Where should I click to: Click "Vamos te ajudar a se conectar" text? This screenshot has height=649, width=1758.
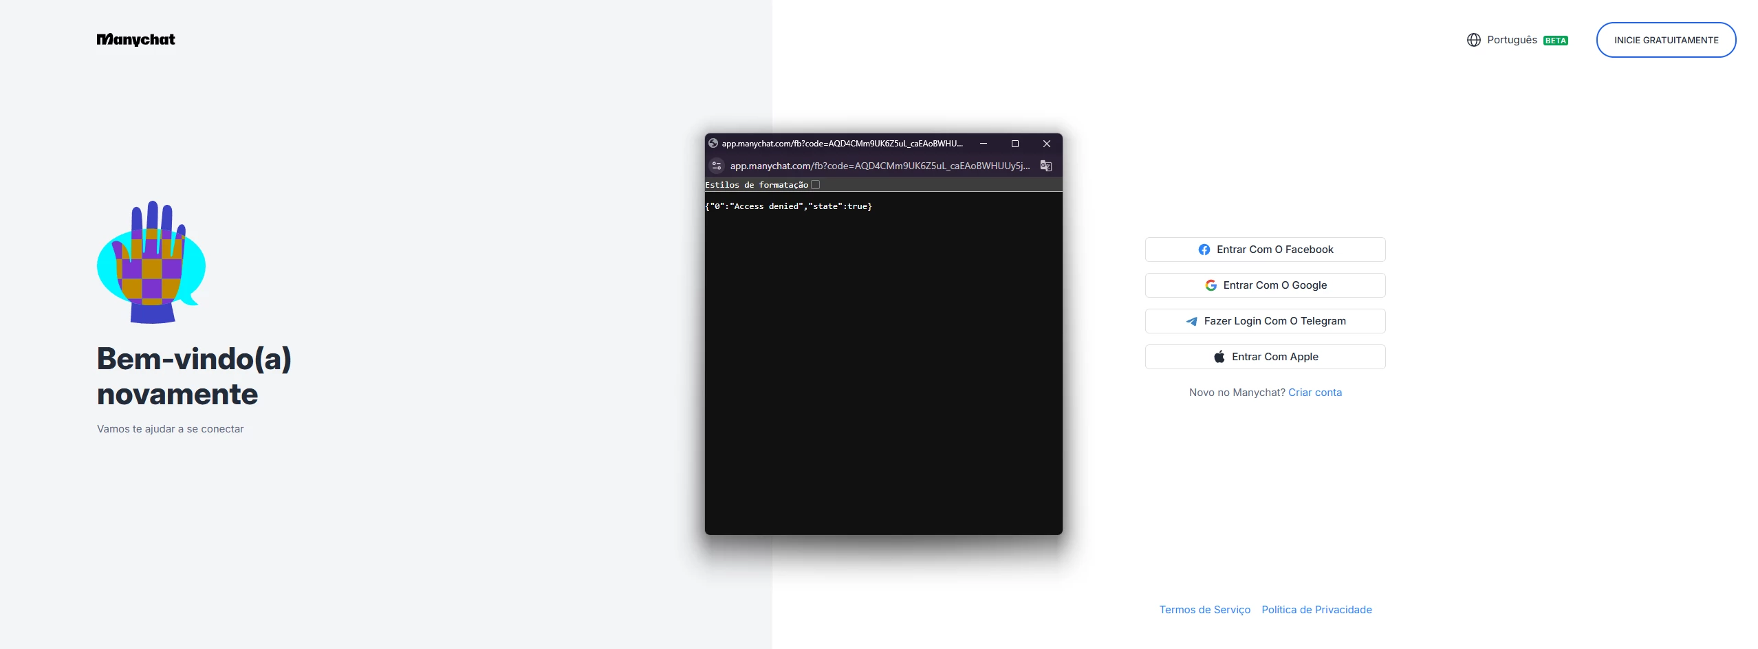[170, 429]
